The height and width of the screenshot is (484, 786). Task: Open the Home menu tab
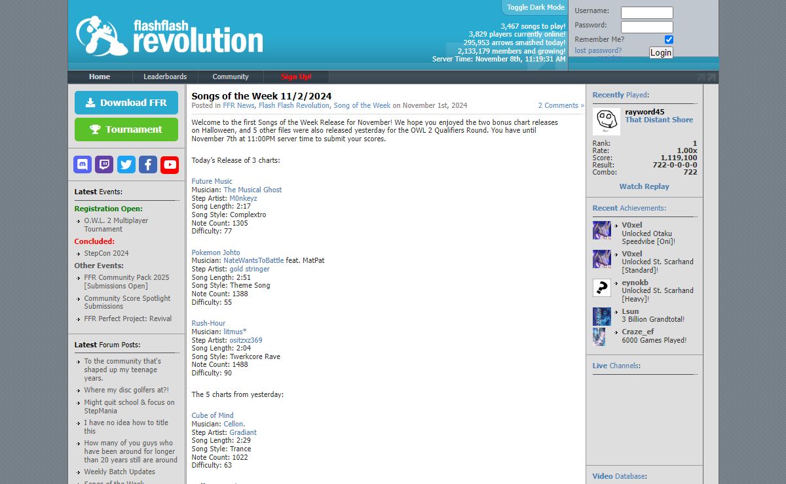(x=100, y=77)
